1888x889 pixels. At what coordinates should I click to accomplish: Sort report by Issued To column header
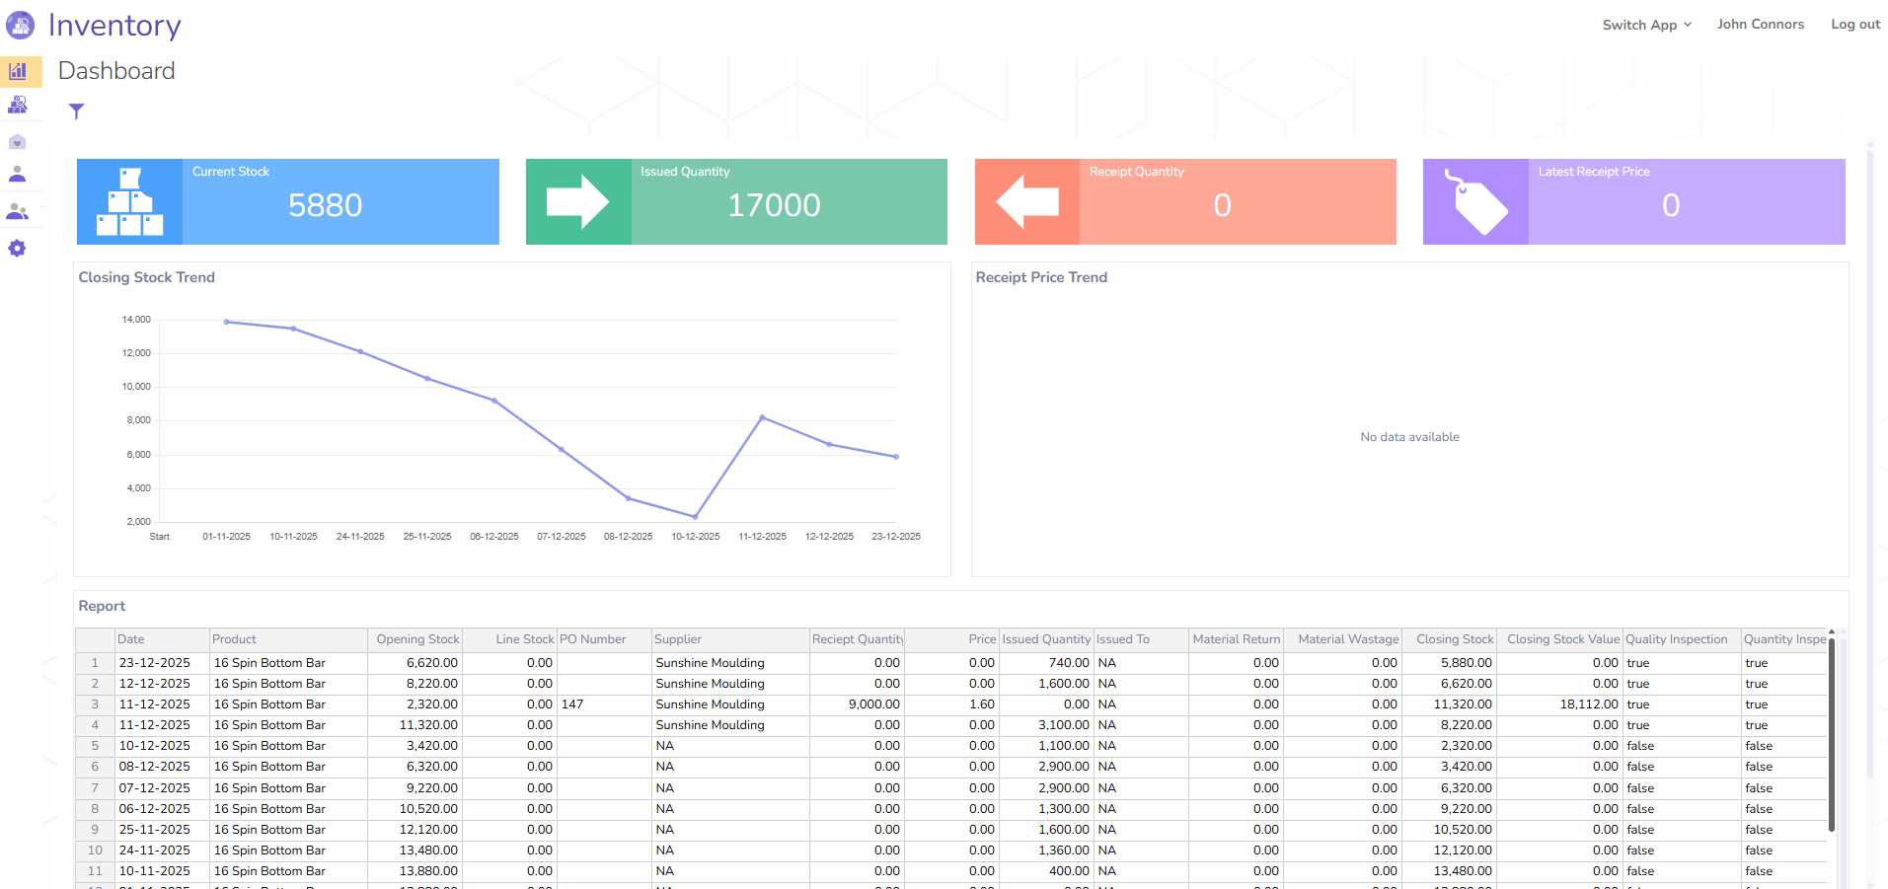[x=1141, y=639]
